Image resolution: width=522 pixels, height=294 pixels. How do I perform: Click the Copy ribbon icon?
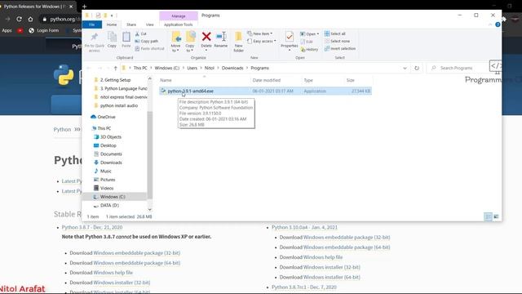112,40
